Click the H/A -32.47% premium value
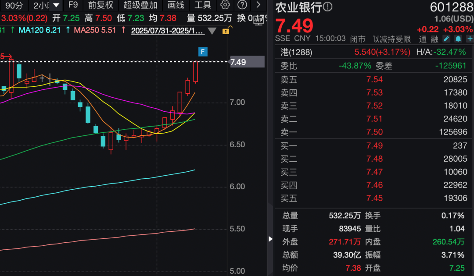The height and width of the screenshot is (276, 474). click(x=450, y=52)
